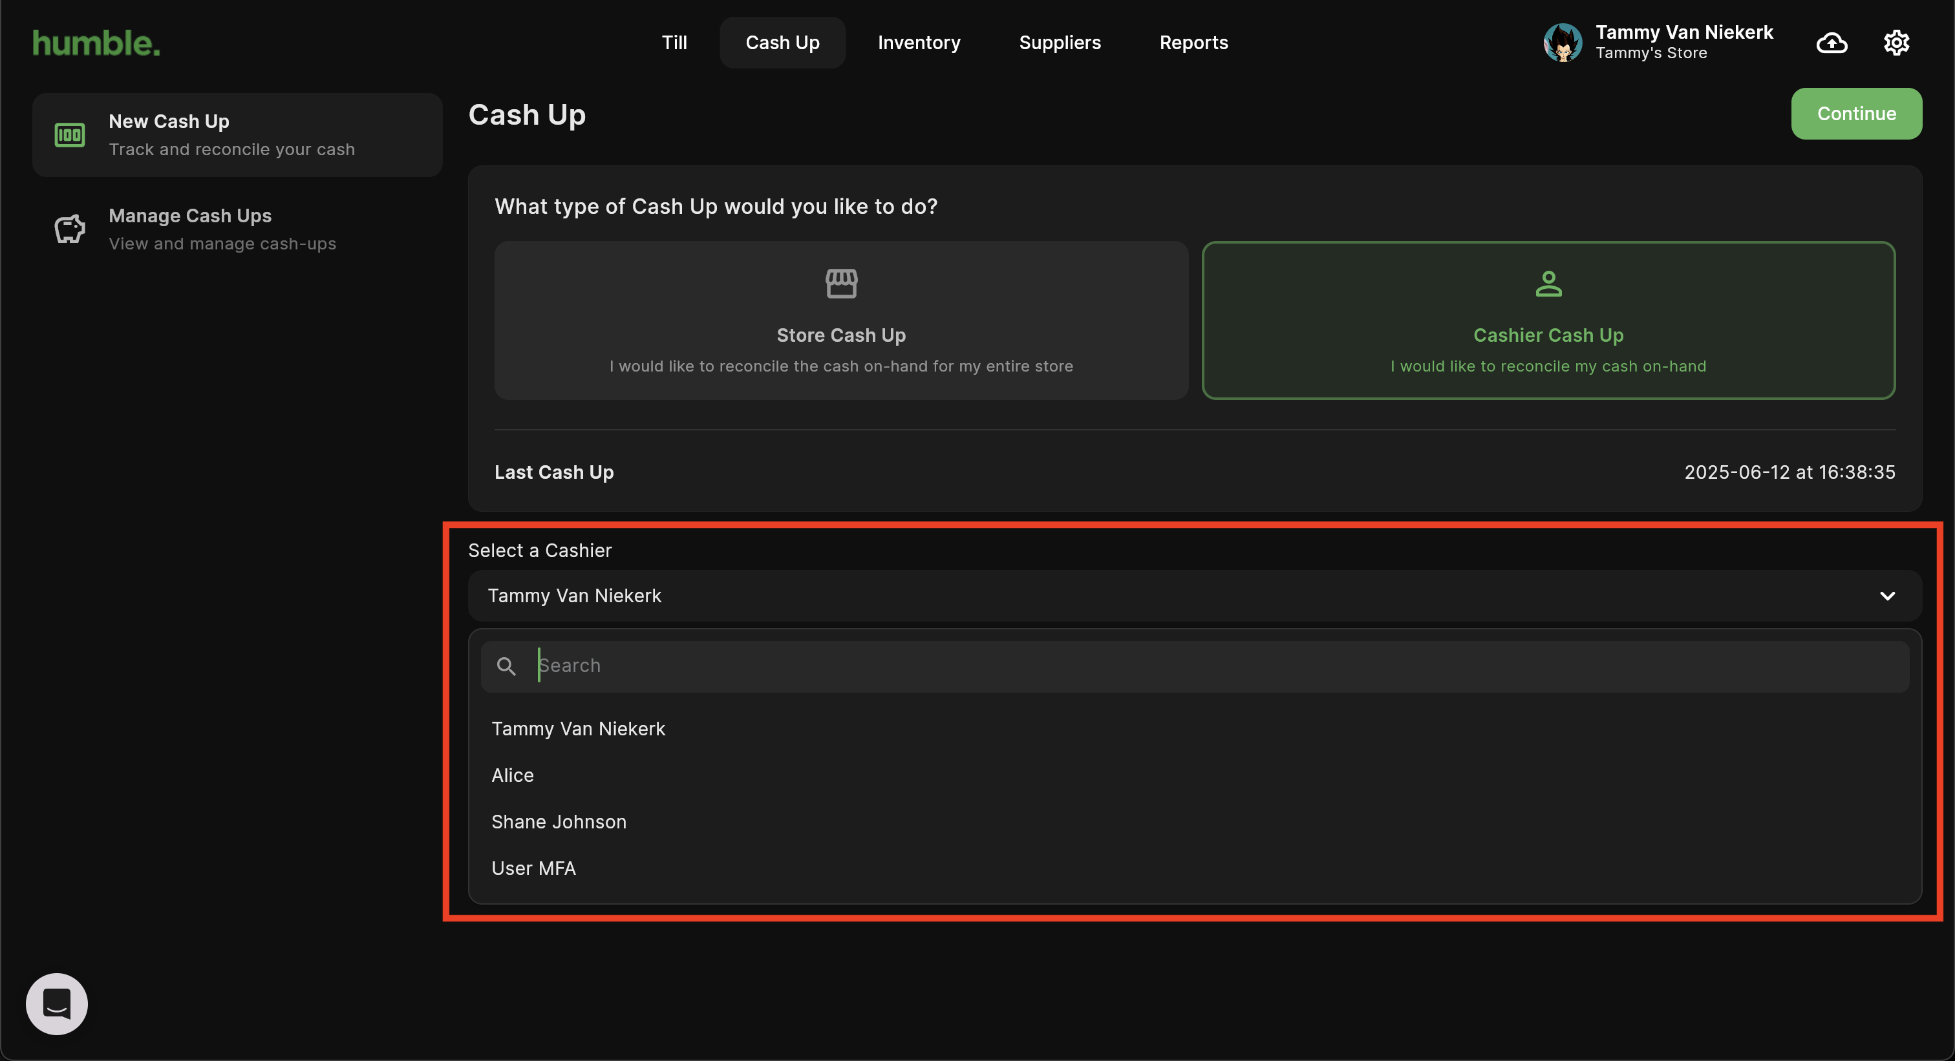Screen dimensions: 1955x1061
Task: Click the Last Cash Up label
Action: click(554, 472)
